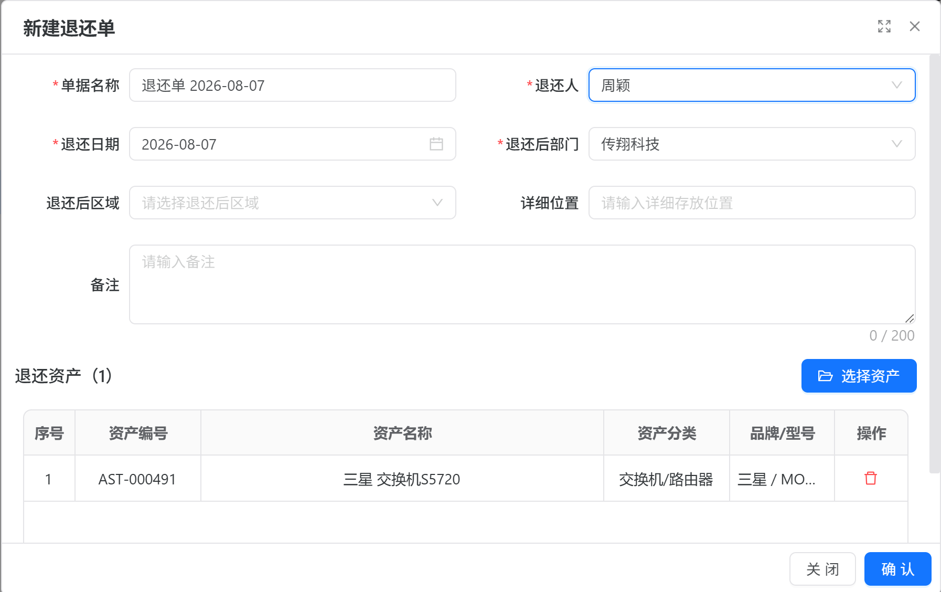Image resolution: width=941 pixels, height=592 pixels.
Task: Click the folder icon on 选择资产 button
Action: 825,376
